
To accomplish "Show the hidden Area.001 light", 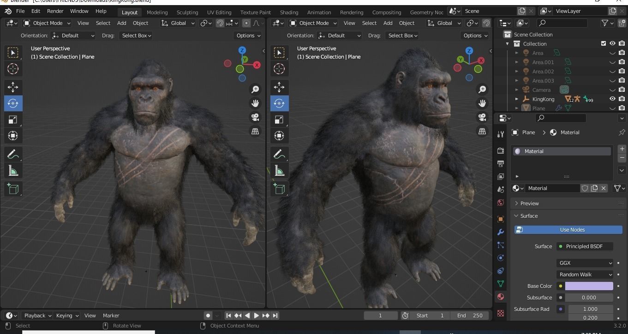I will click(612, 62).
